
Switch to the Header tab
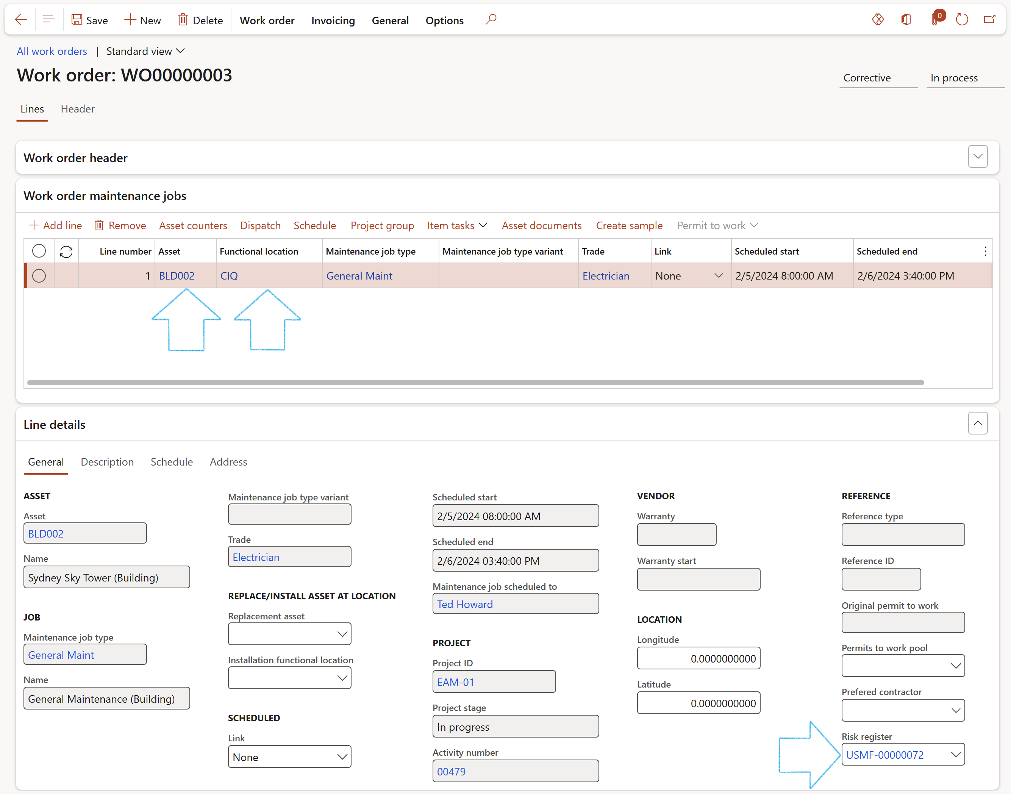(x=78, y=109)
